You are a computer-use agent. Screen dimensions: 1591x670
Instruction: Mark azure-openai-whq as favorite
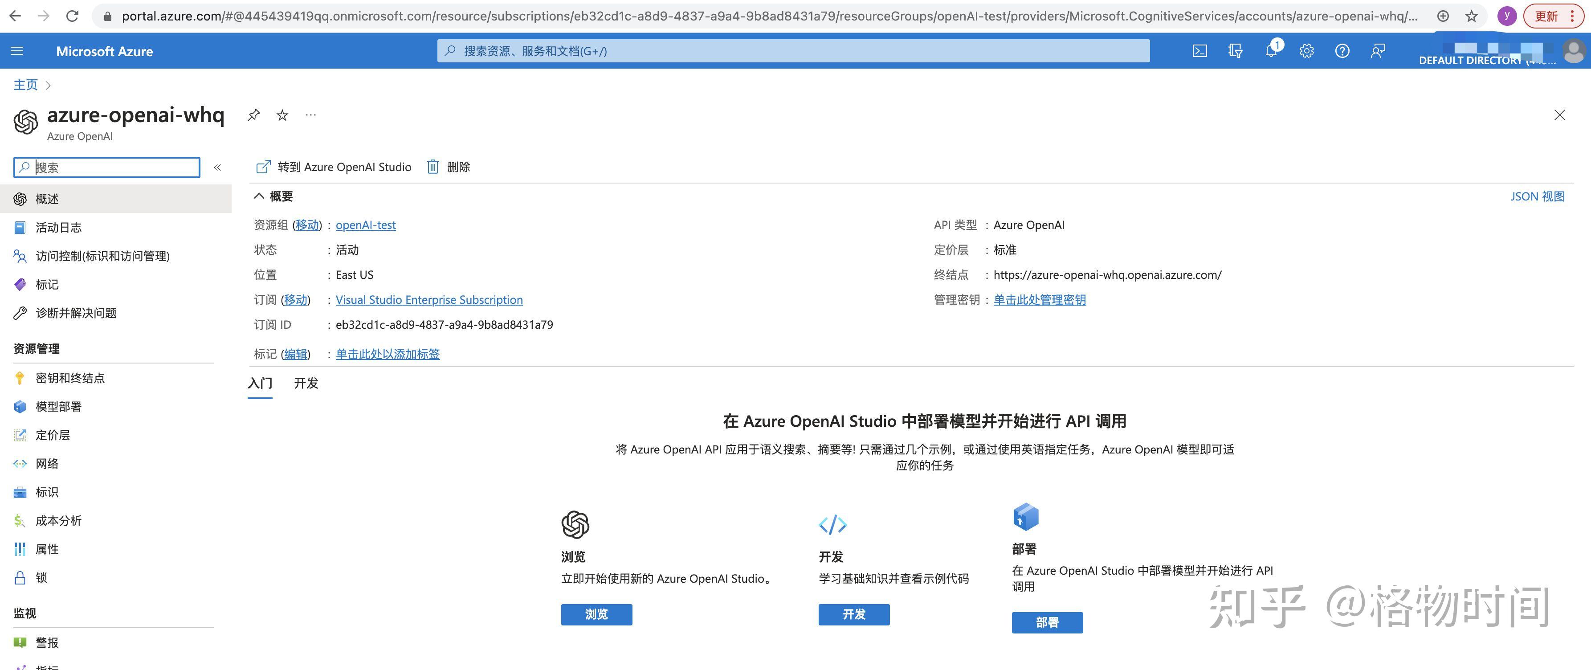click(x=281, y=115)
